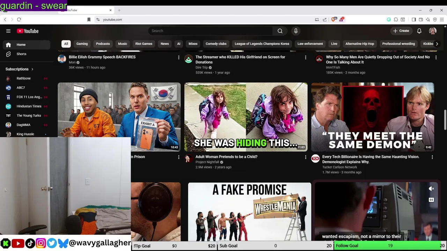Screen dimensions: 447x251
Task: Open the YouTube hamburger guide menu
Action: (8, 31)
